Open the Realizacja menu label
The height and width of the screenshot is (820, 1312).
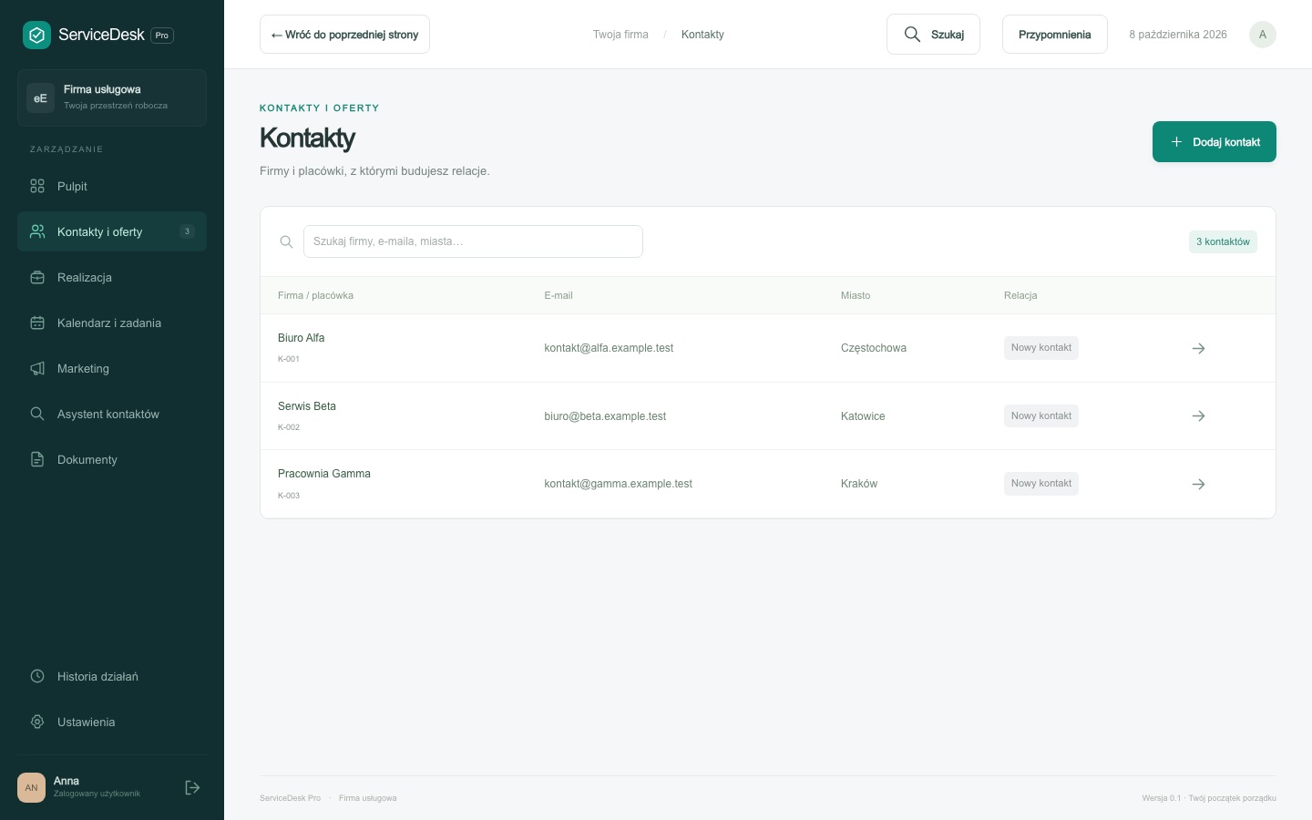click(85, 277)
